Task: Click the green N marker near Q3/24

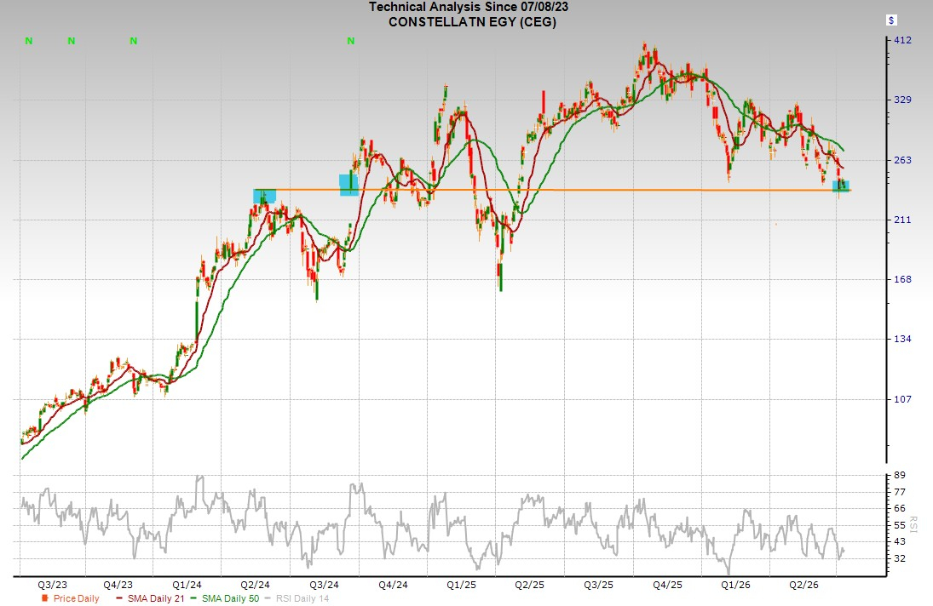Action: pos(350,41)
